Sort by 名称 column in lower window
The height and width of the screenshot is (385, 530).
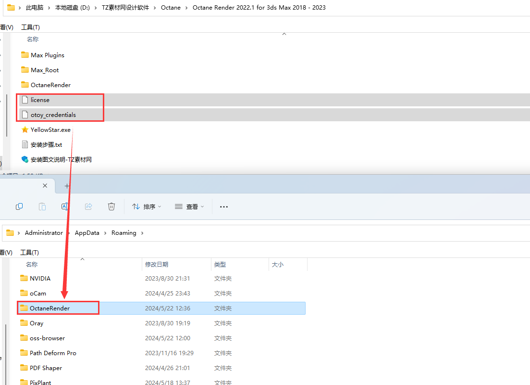[31, 265]
